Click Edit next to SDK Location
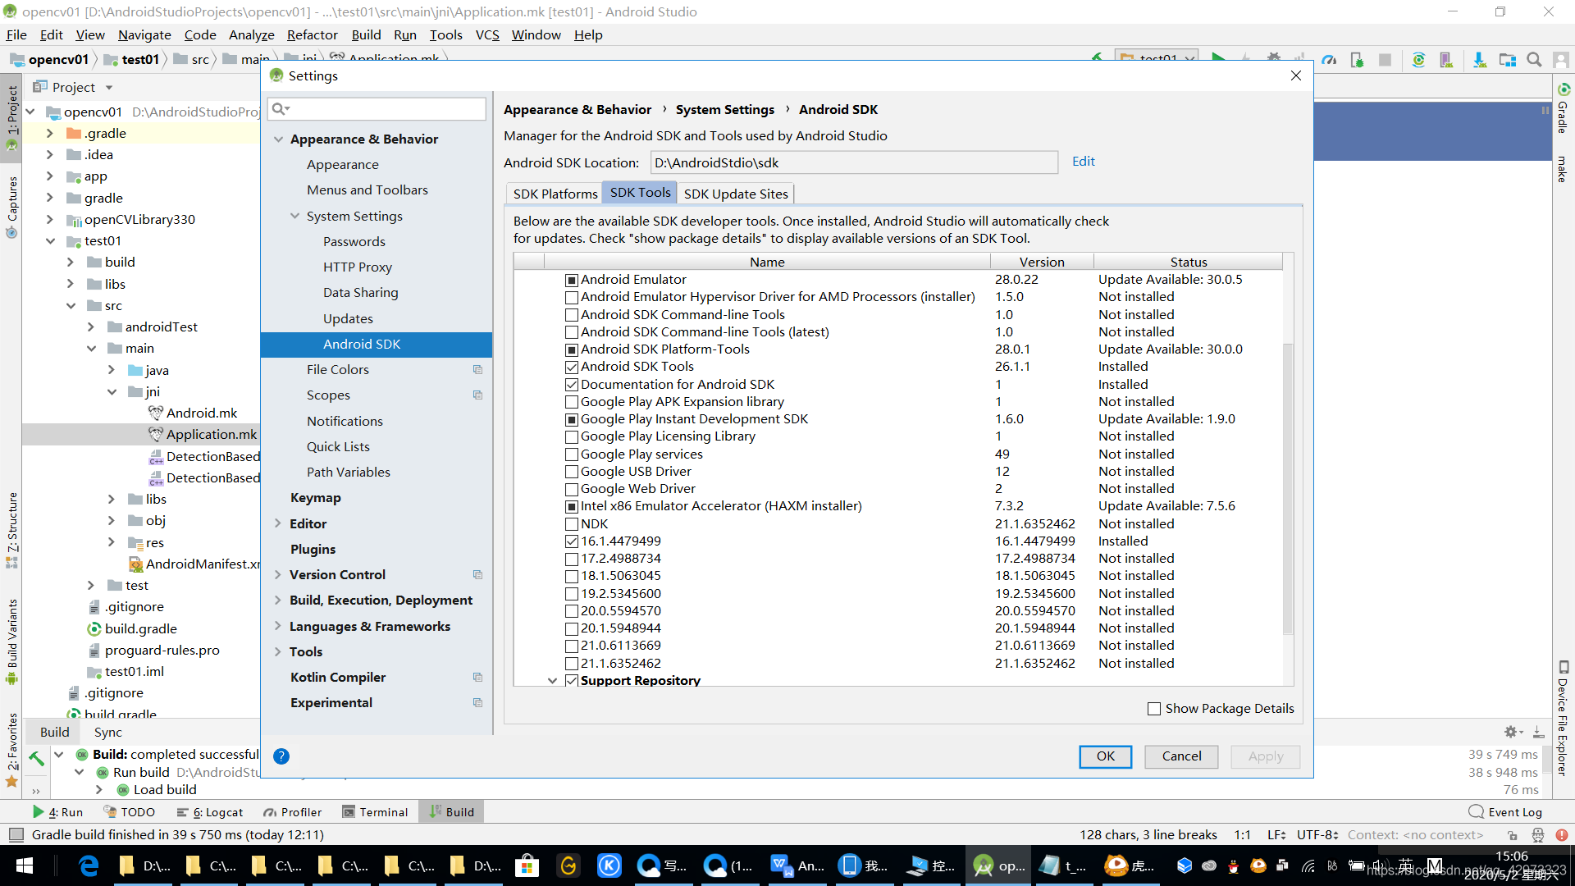Screen dimensions: 1575x886 1083,161
